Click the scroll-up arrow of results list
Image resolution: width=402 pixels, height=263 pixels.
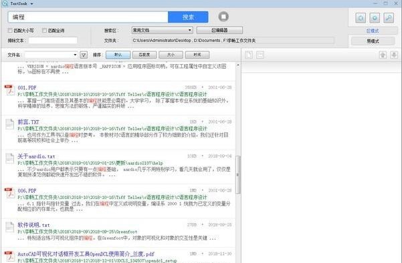(x=238, y=65)
